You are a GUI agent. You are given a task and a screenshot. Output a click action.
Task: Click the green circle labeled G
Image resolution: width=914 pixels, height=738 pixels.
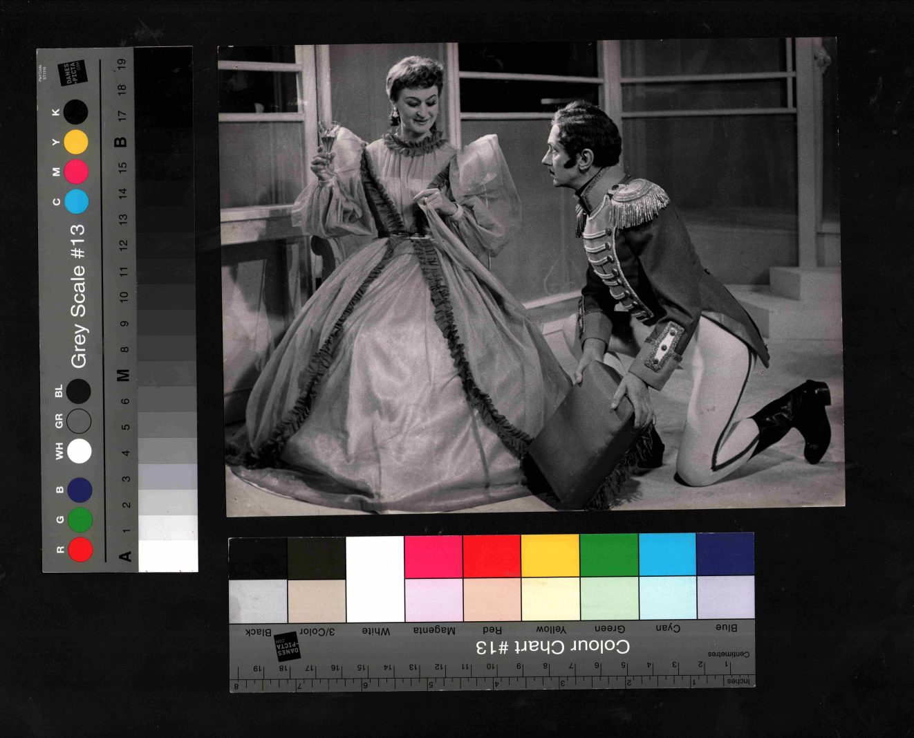80,519
